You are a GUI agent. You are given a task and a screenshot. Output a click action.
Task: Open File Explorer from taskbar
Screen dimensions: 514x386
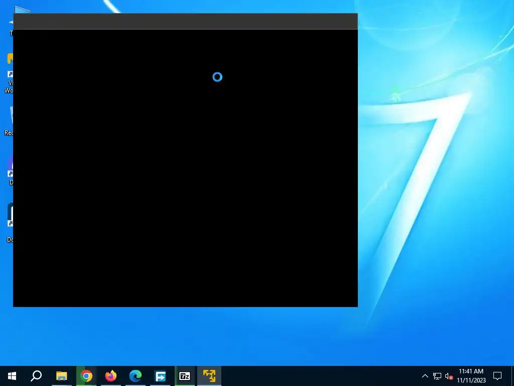[61, 376]
